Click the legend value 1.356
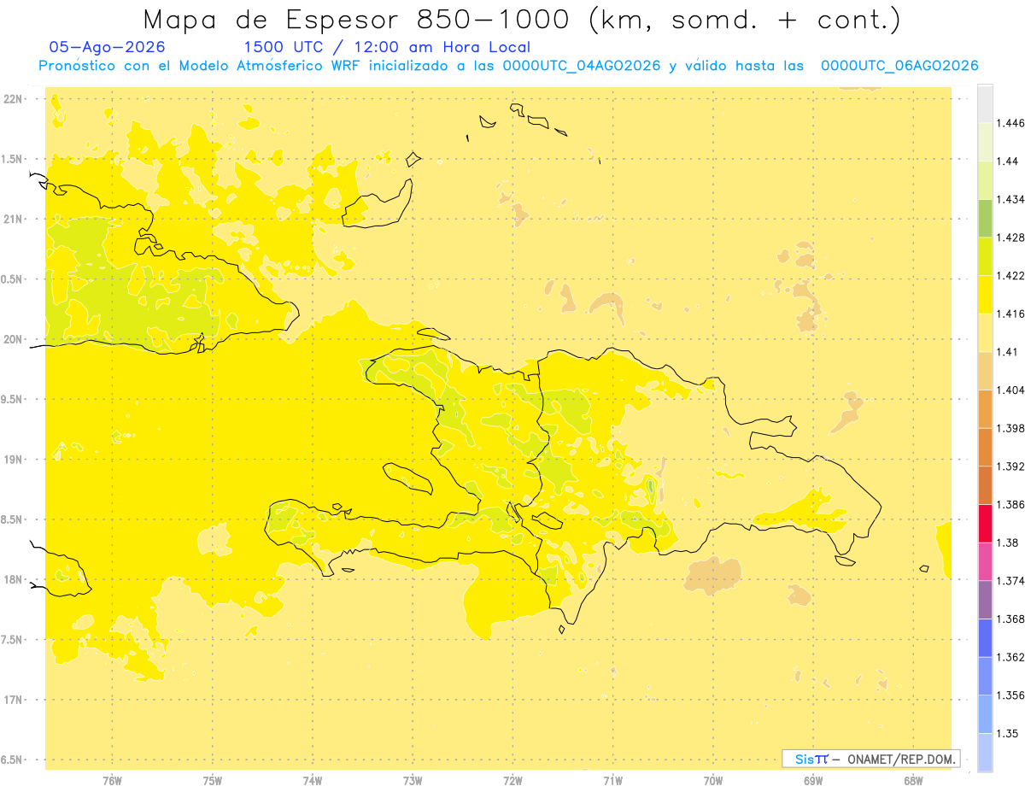 coord(1009,695)
